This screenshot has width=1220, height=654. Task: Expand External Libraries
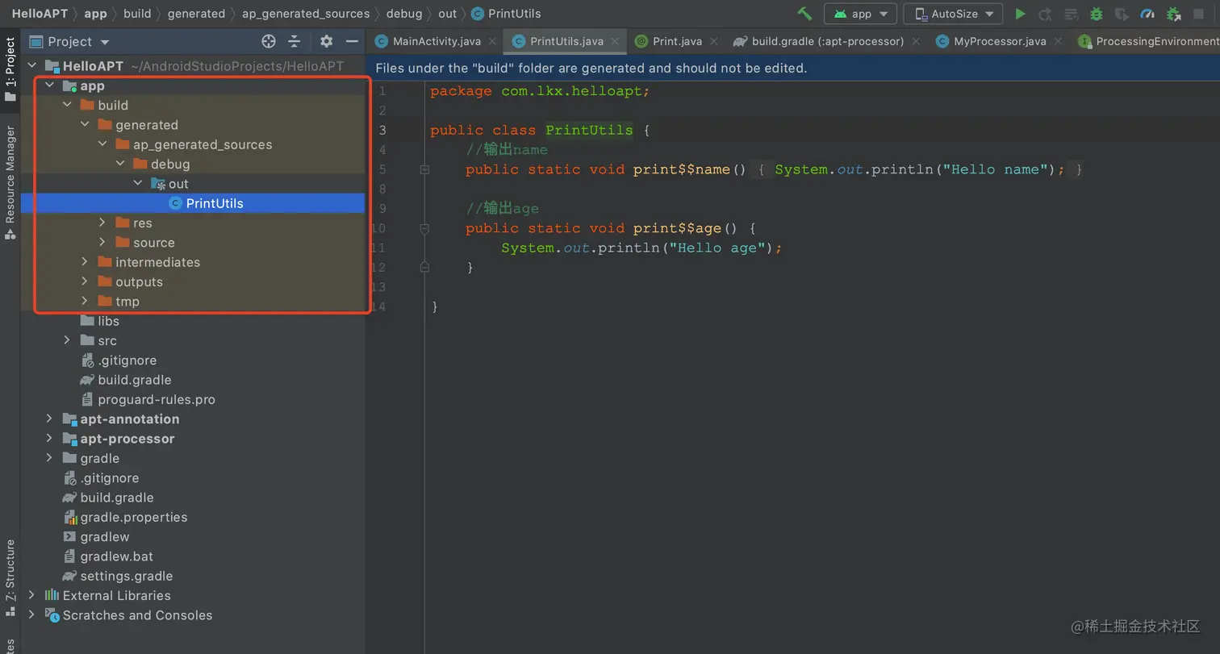(31, 595)
